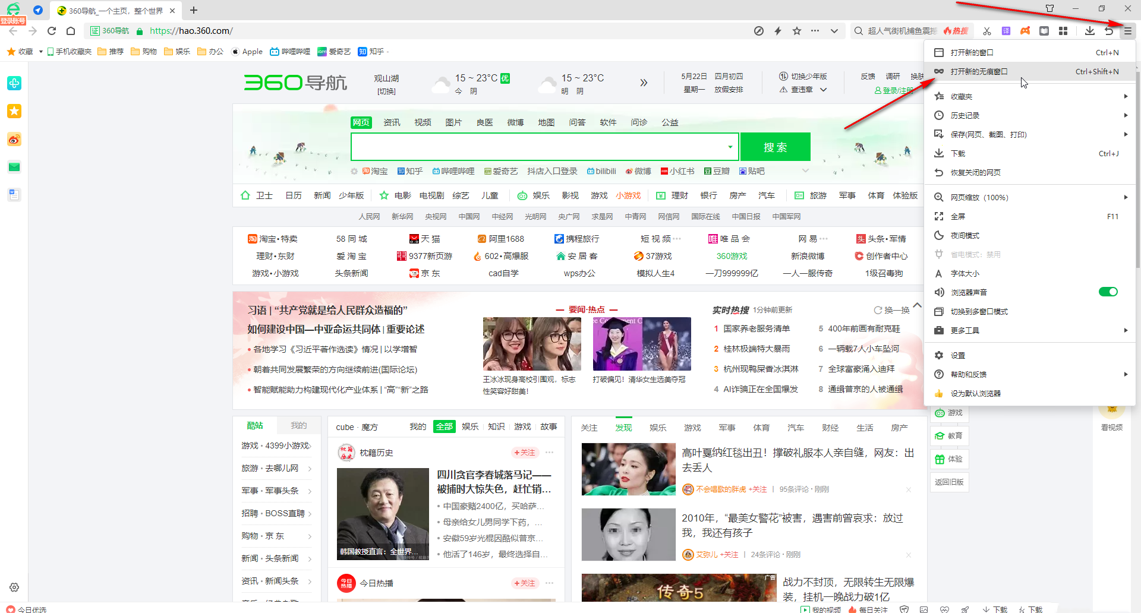Open the document sidebar icon
This screenshot has height=613, width=1141.
(14, 195)
